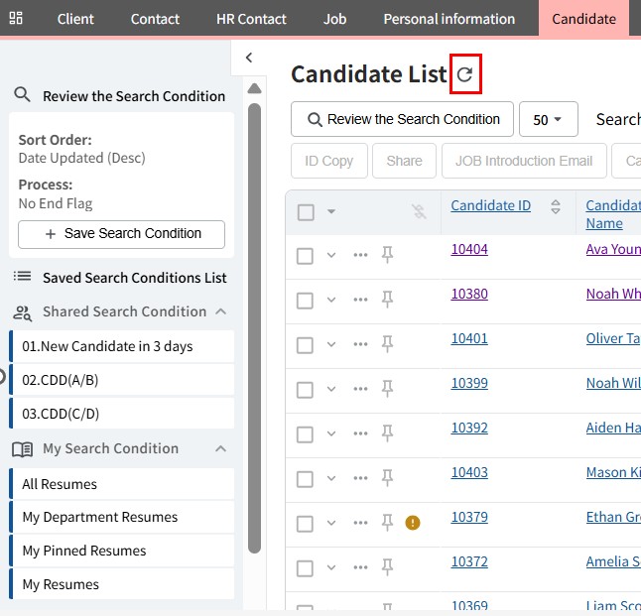Click unpin all icon in table header
This screenshot has height=616, width=641.
[419, 211]
